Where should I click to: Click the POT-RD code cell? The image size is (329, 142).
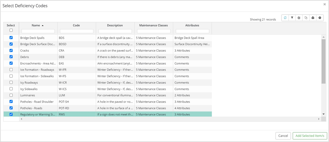click(x=77, y=108)
